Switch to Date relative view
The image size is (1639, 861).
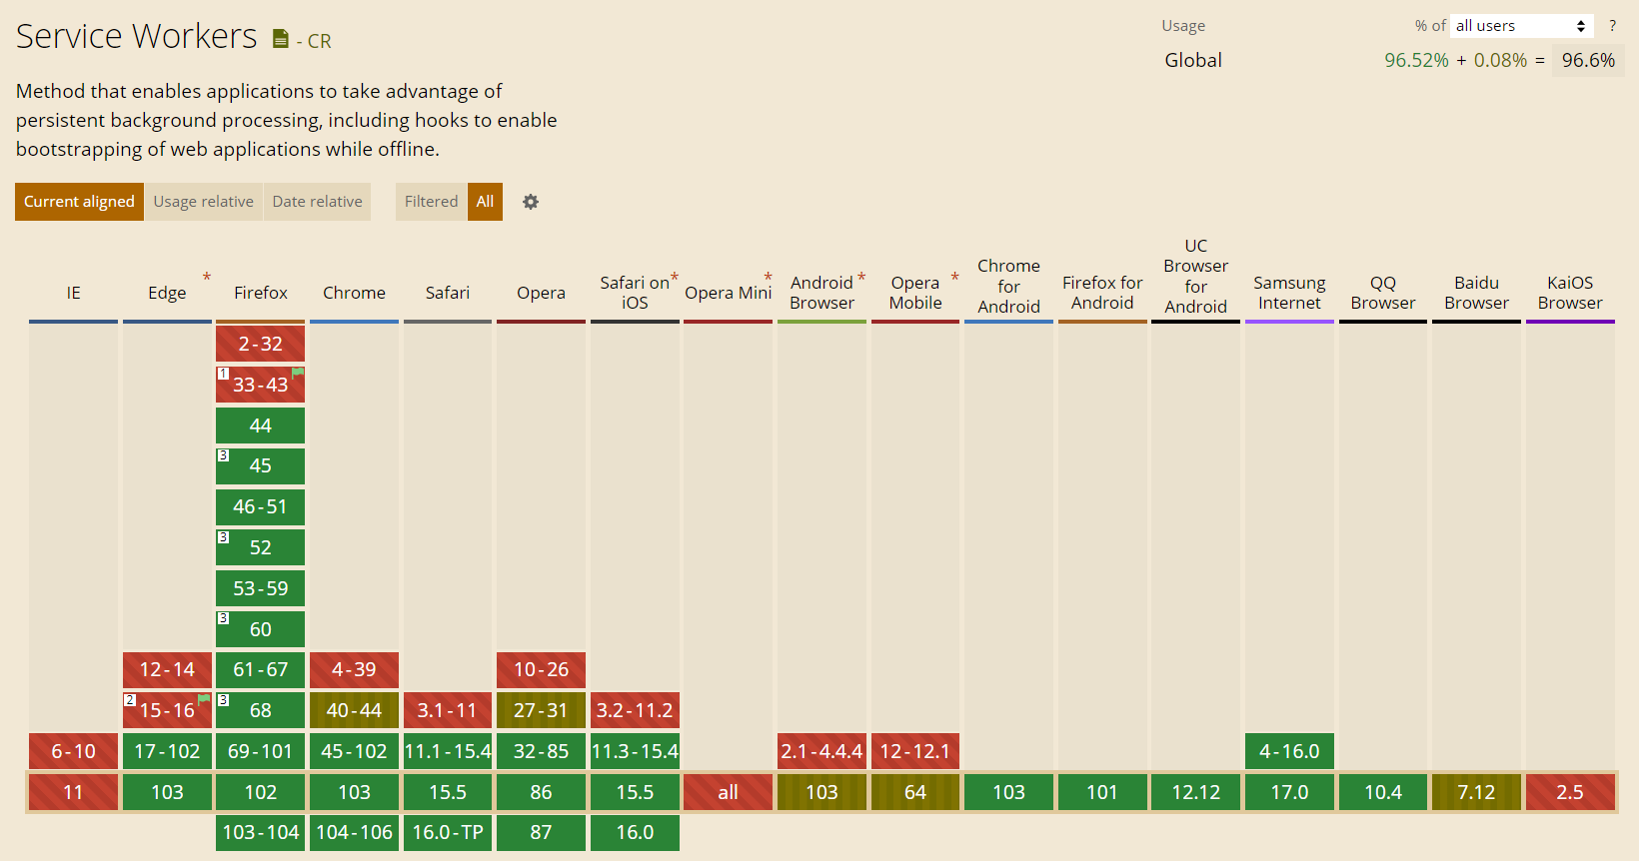(317, 202)
